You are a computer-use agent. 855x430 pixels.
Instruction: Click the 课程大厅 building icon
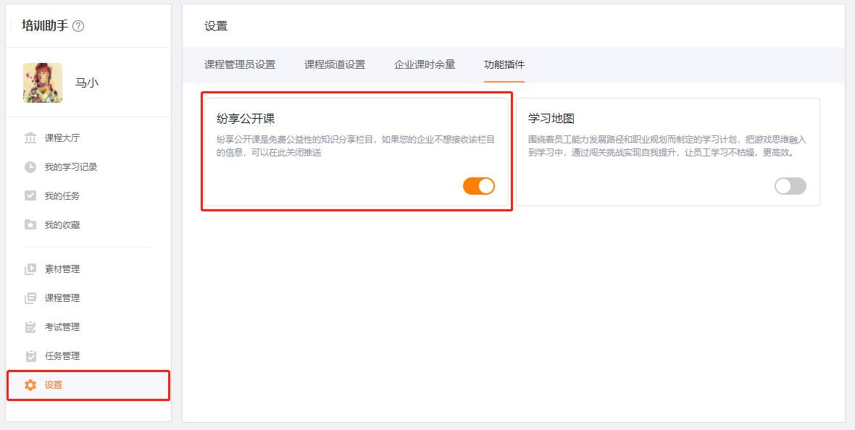30,138
